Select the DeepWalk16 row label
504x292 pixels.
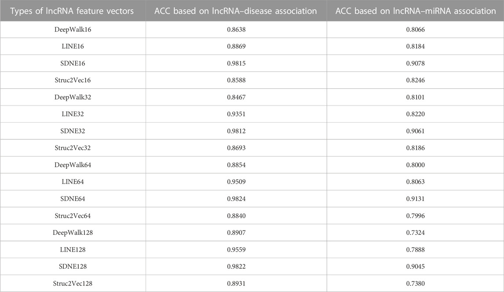(x=73, y=29)
